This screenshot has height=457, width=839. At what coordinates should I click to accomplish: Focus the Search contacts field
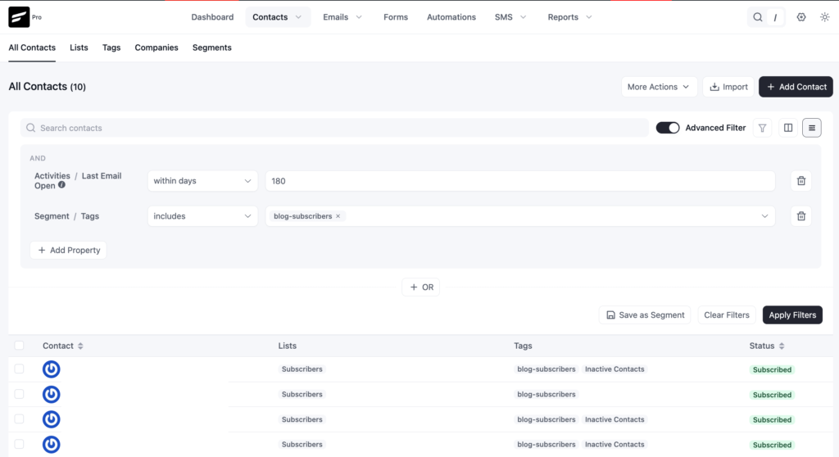[334, 128]
